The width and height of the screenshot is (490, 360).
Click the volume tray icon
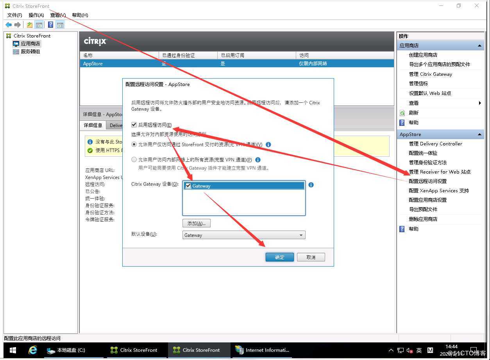tap(410, 350)
